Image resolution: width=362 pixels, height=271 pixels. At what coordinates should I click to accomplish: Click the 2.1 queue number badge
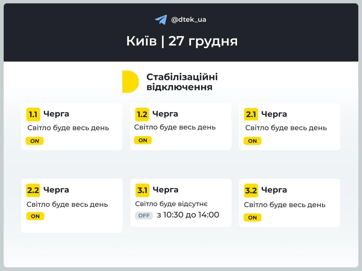pyautogui.click(x=251, y=114)
